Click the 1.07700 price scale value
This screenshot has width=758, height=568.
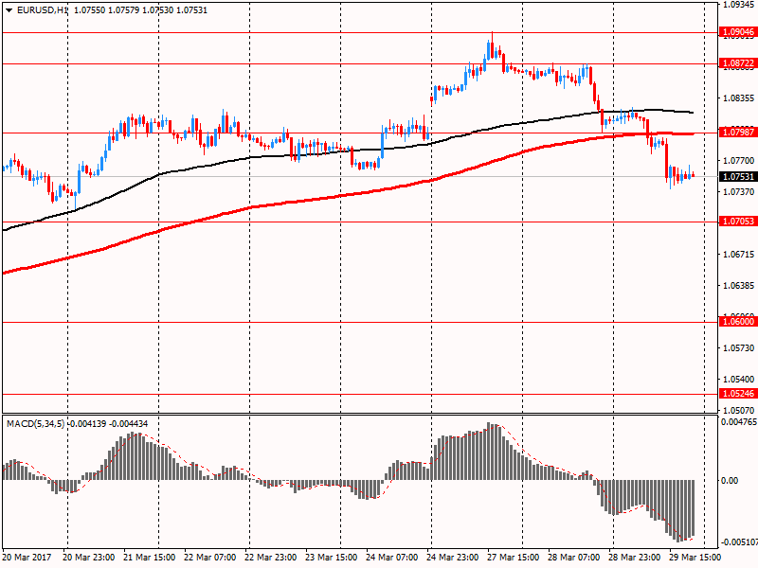click(x=738, y=160)
